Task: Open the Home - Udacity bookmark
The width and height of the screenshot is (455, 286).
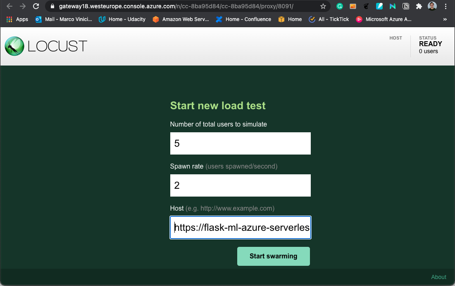Action: [122, 19]
